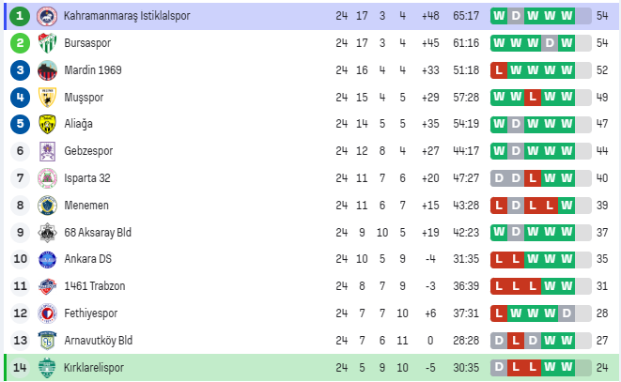Open Arnavutköy Bld team name link

tap(99, 341)
